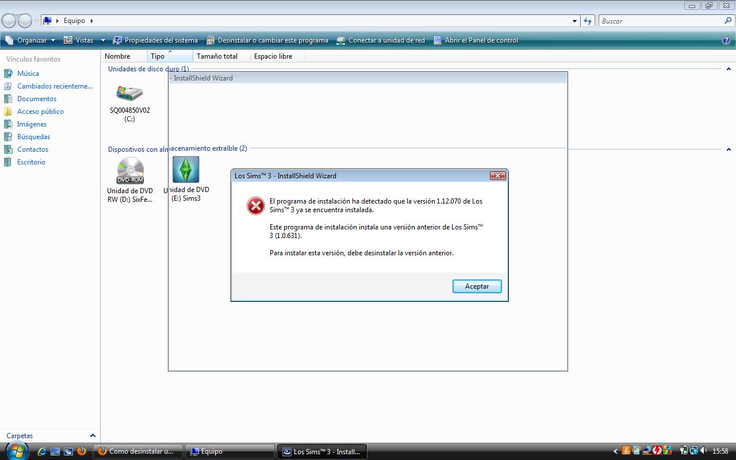Open Abrir el Panel de control
This screenshot has width=736, height=460.
tap(476, 40)
